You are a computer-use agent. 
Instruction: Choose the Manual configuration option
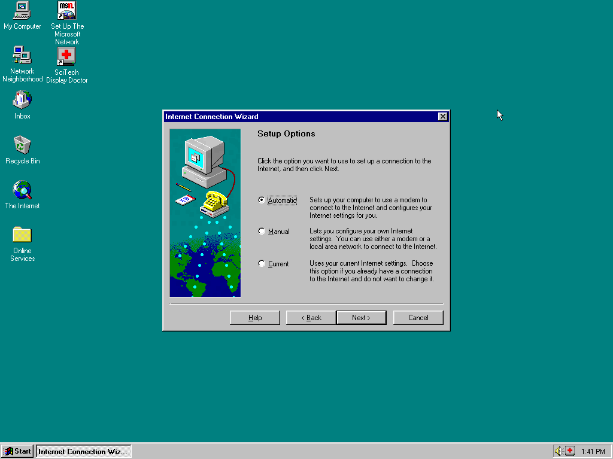261,230
